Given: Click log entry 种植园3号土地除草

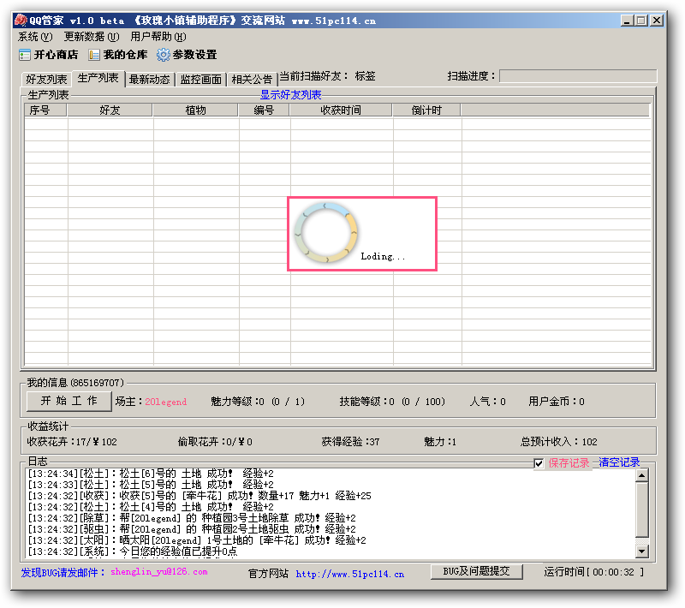Looking at the screenshot, I should point(192,518).
